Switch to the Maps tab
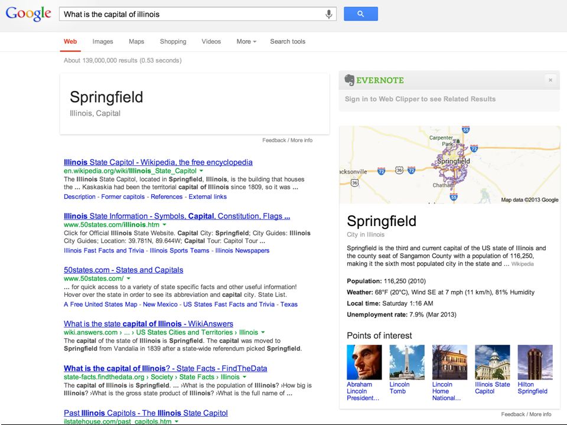The width and height of the screenshot is (567, 425). click(x=136, y=41)
